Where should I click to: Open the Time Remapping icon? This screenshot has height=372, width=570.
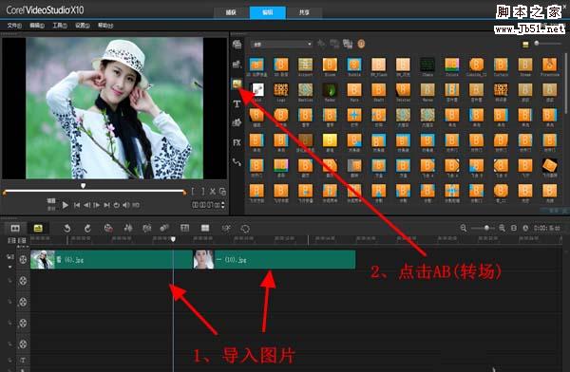226,228
